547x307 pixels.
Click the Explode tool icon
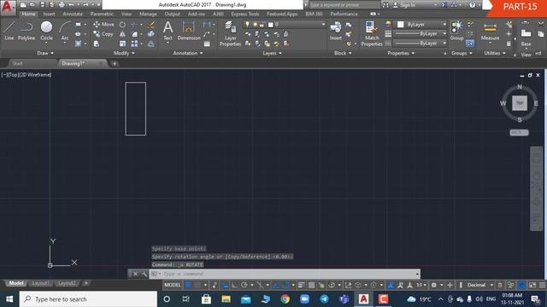pos(151,34)
